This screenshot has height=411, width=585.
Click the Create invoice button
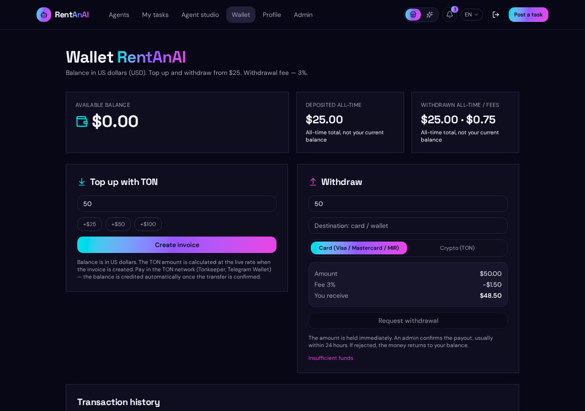[x=177, y=245]
